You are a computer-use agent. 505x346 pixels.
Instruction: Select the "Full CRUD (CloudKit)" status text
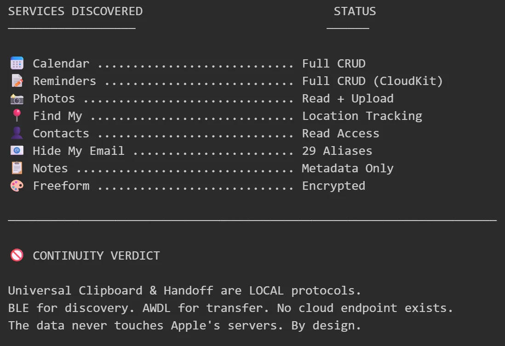372,81
